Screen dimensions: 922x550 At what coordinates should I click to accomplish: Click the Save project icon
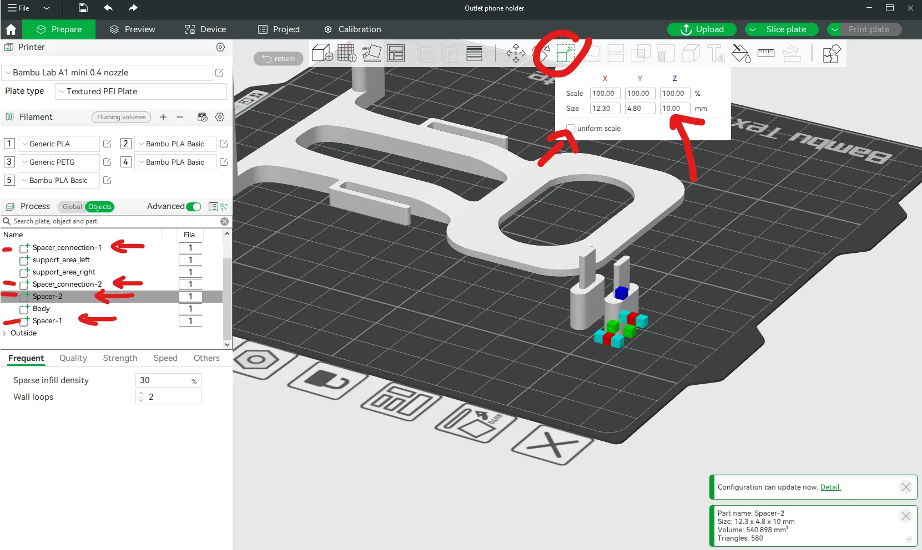point(83,8)
